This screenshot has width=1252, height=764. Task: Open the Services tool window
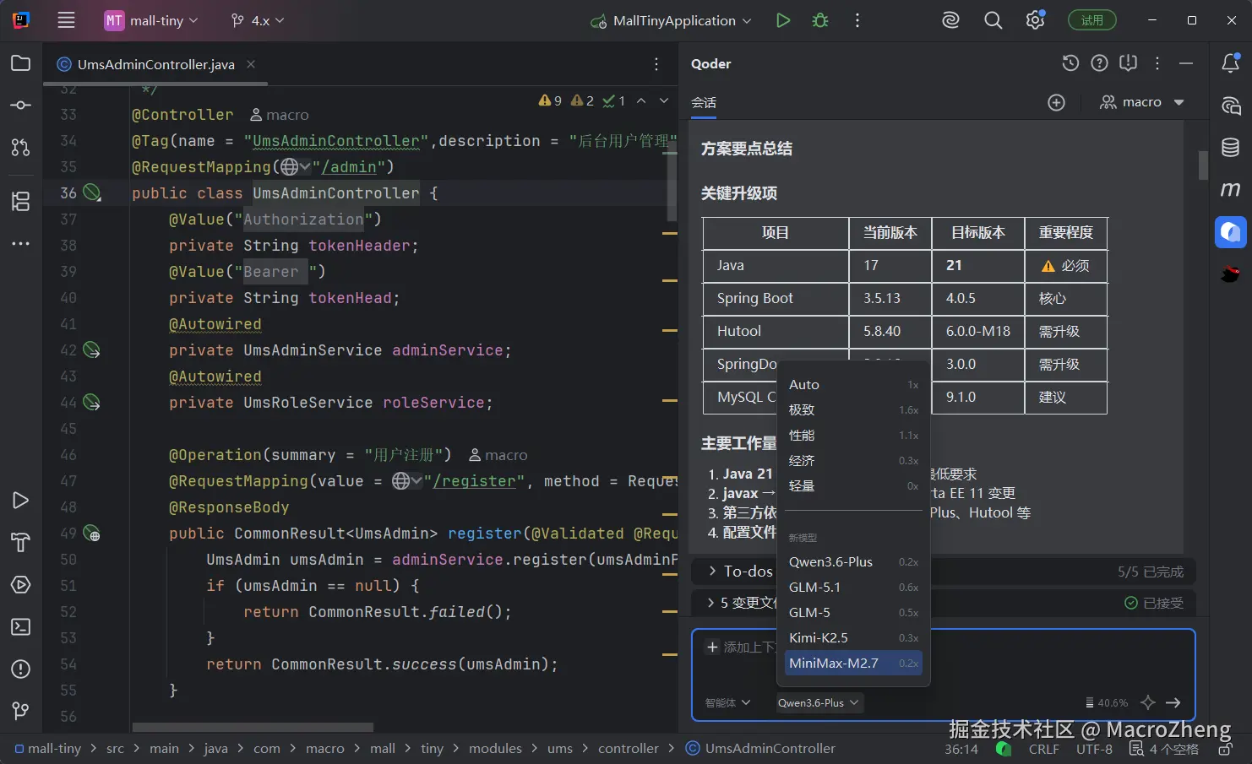pos(21,585)
